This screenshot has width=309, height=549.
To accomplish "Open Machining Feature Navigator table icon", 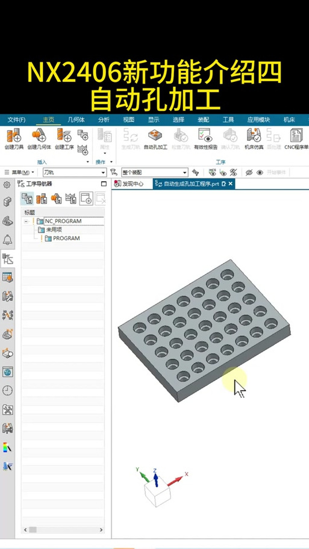I will pos(7,278).
